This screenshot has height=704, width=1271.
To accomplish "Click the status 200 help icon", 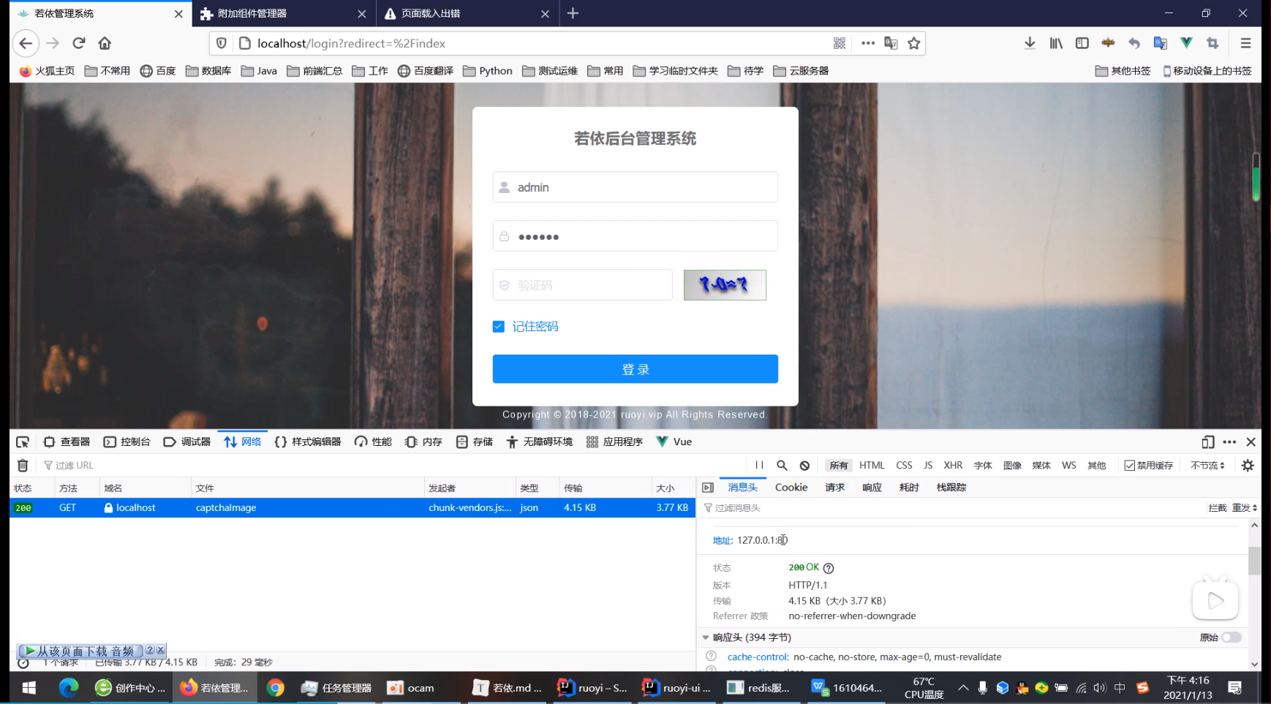I will tap(829, 568).
